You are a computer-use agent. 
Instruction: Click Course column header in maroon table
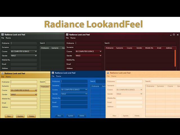click(x=129, y=48)
